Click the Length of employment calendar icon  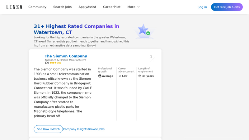click(x=140, y=76)
